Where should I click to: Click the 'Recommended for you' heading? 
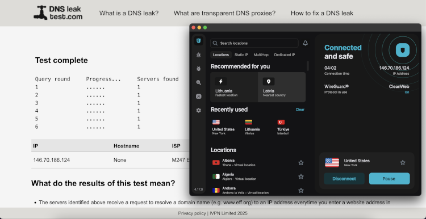[x=240, y=66]
